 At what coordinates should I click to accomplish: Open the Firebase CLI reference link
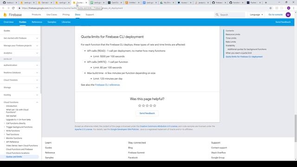pos(107,85)
